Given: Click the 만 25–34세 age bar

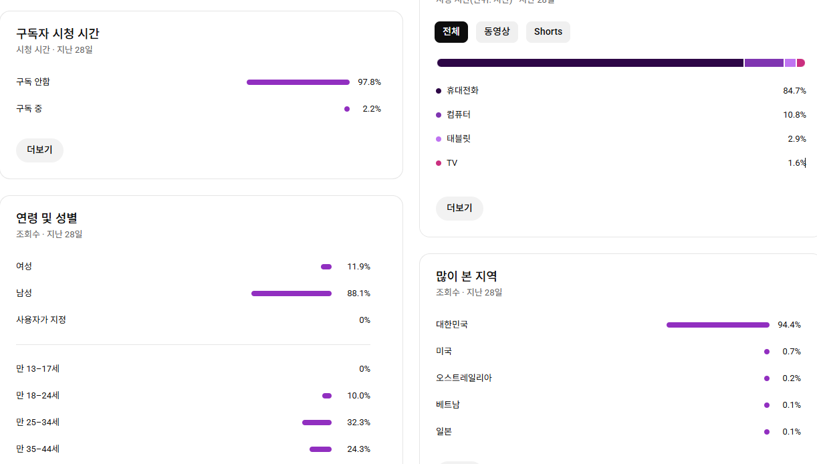Looking at the screenshot, I should click(316, 423).
